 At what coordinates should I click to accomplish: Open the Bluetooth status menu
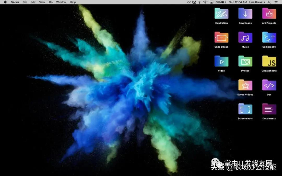pyautogui.click(x=199, y=2)
